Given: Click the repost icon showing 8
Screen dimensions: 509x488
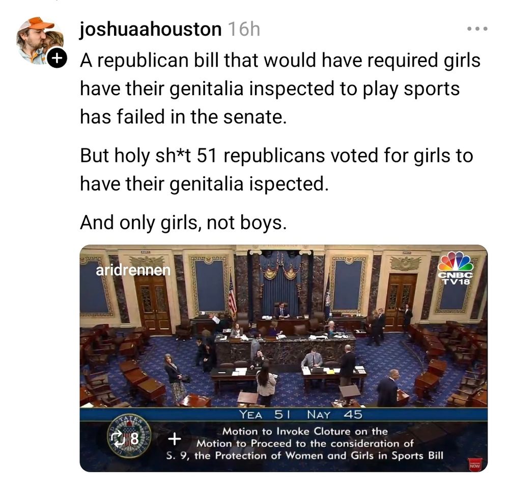Looking at the screenshot, I should [125, 439].
